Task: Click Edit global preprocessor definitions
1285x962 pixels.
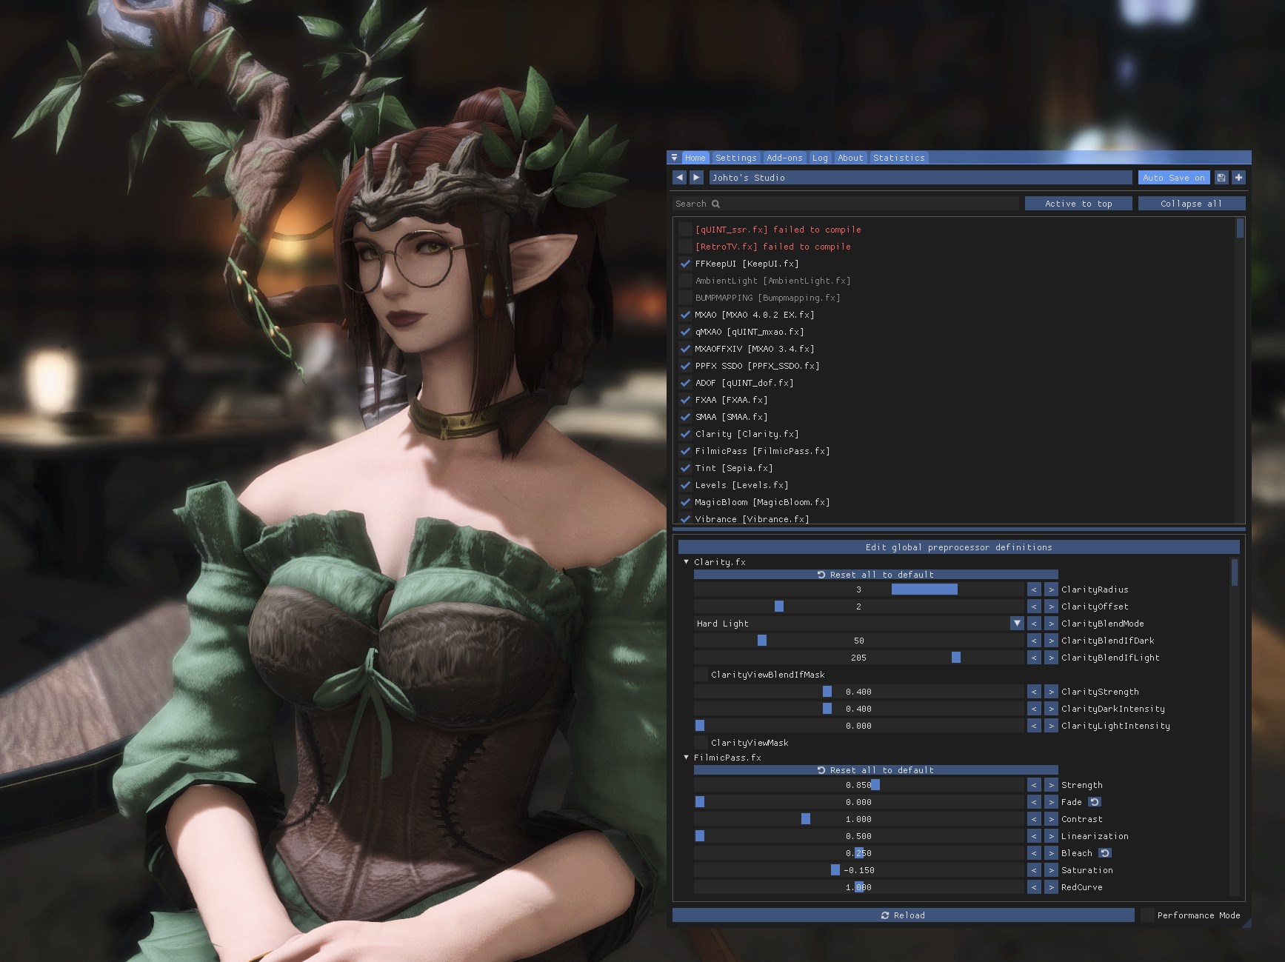Action: click(x=959, y=547)
